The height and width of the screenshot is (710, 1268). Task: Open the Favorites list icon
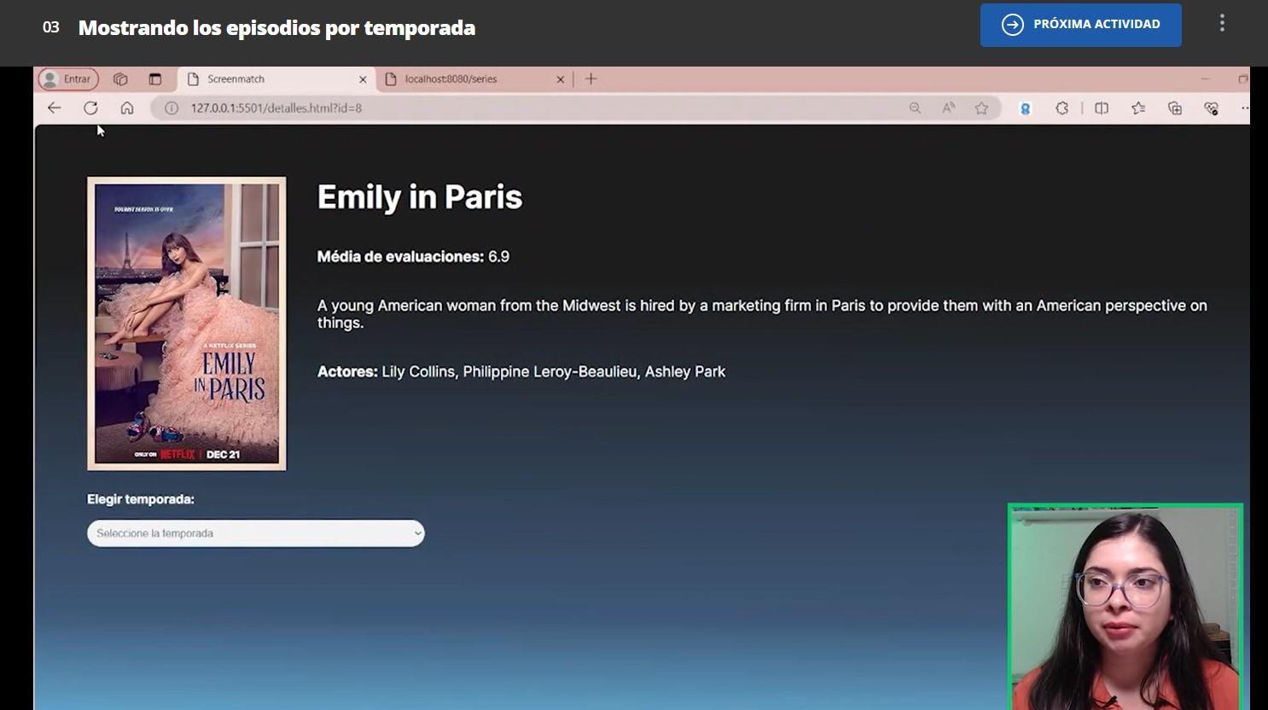(1138, 108)
